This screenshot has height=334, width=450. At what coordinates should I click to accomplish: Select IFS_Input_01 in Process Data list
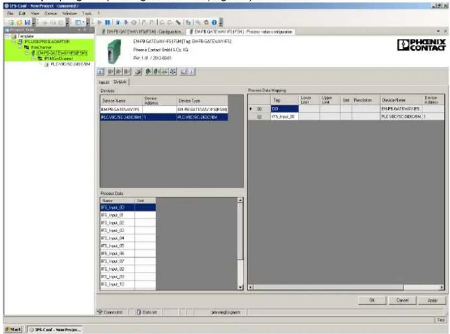128,215
